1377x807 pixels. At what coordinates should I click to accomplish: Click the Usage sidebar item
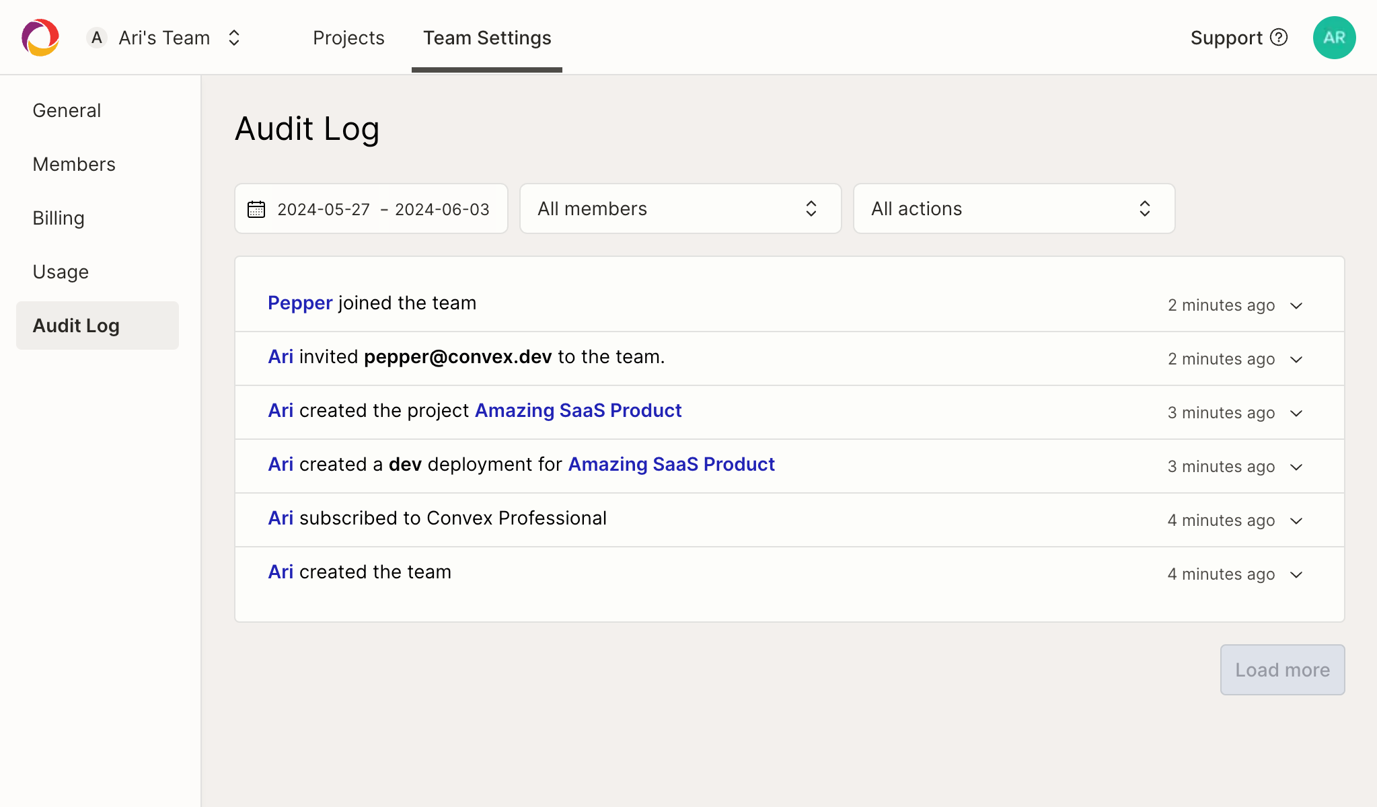tap(61, 272)
